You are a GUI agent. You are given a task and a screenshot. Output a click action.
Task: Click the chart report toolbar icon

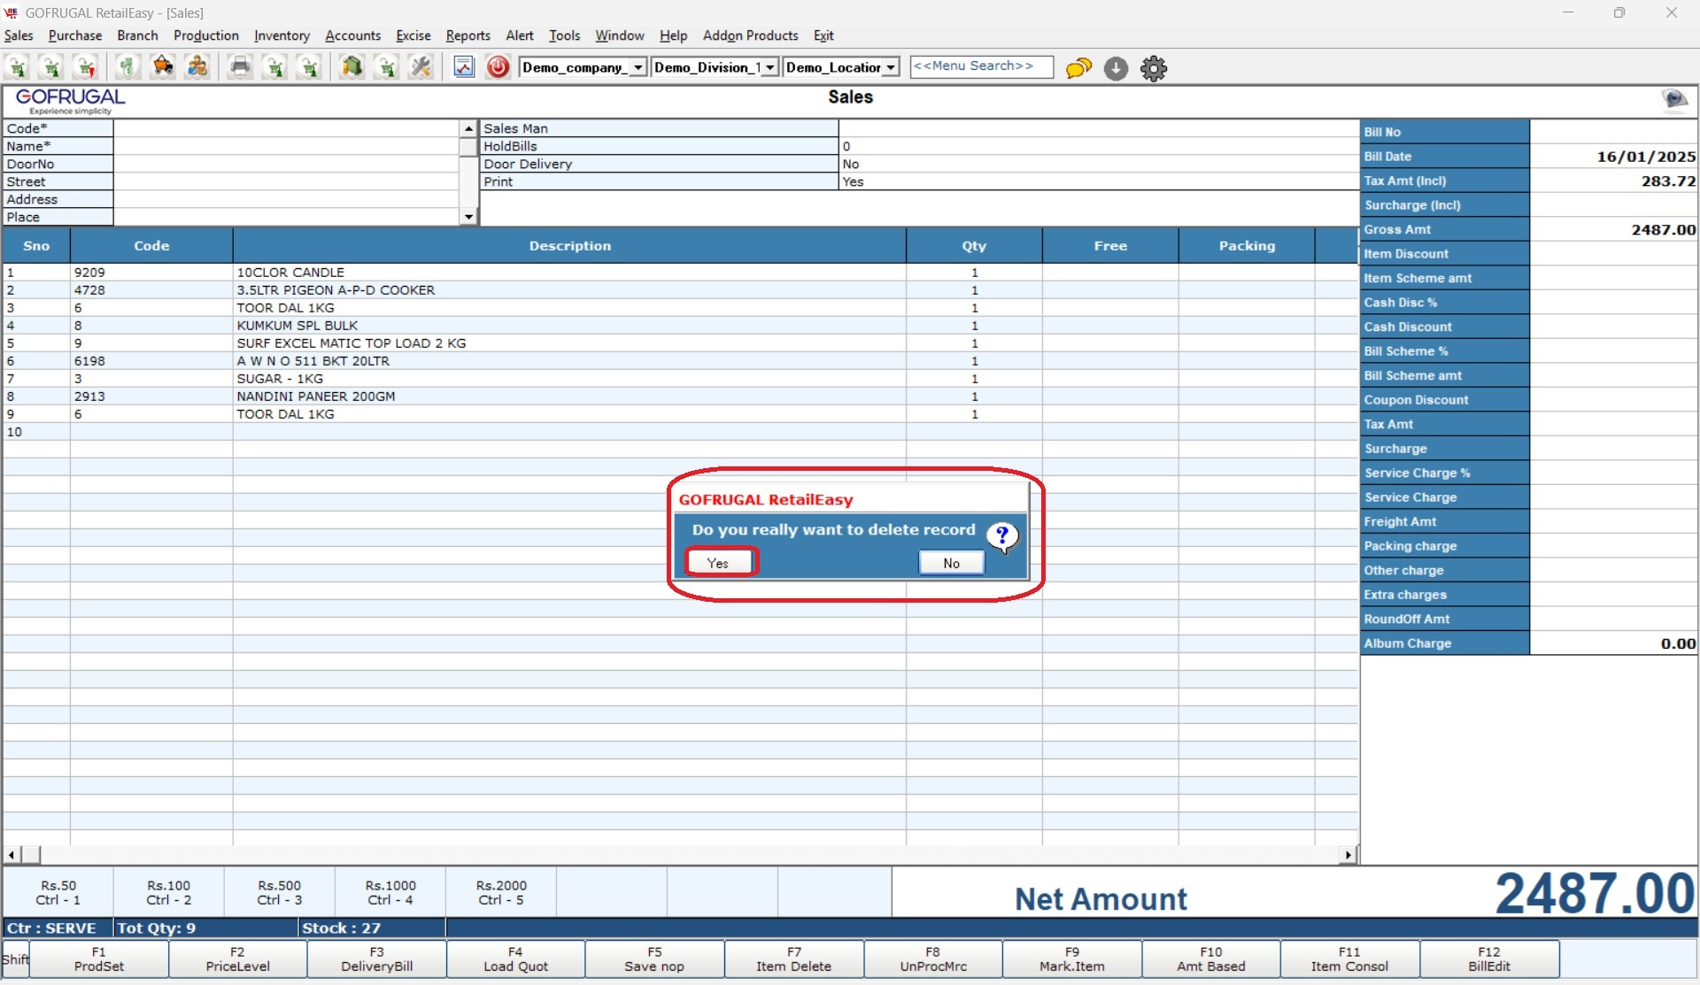(x=464, y=67)
